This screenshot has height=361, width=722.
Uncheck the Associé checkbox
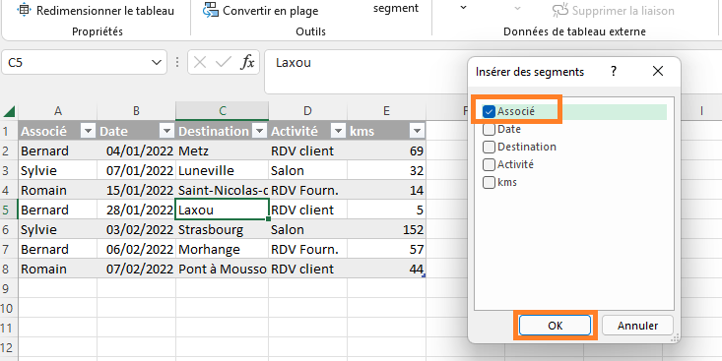(490, 112)
